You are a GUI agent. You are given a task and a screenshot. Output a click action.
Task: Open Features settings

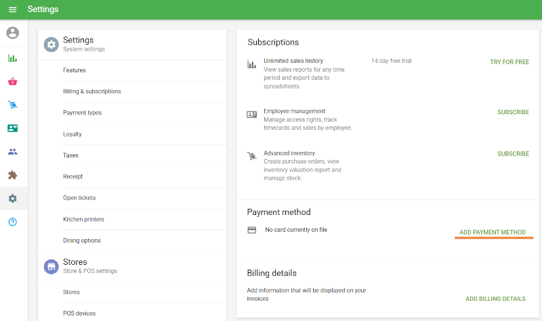(145, 70)
